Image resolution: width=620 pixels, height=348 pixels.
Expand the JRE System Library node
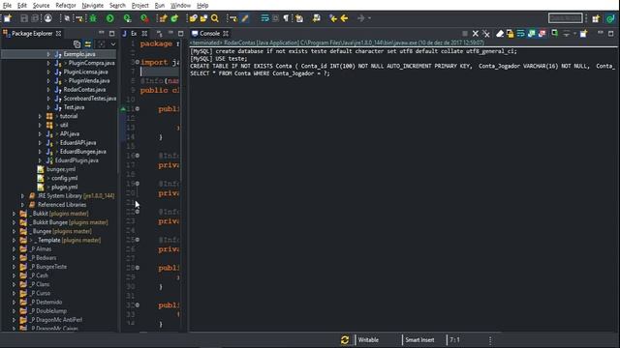pyautogui.click(x=22, y=195)
